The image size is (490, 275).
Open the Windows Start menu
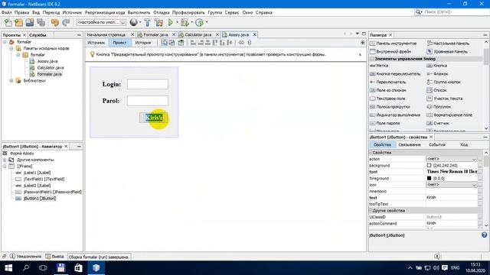[8, 268]
